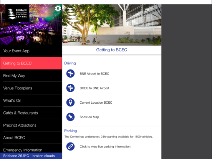This screenshot has width=212, height=159.
Task: Open Your Event App menu item
Action: point(31,51)
